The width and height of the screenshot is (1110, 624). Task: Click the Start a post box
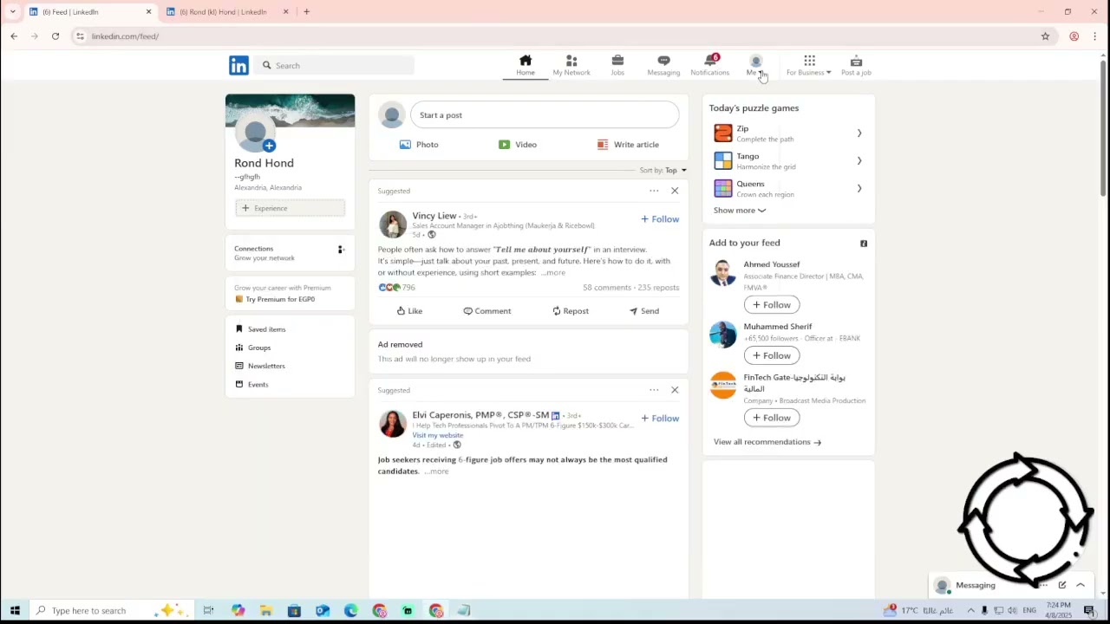pyautogui.click(x=545, y=115)
